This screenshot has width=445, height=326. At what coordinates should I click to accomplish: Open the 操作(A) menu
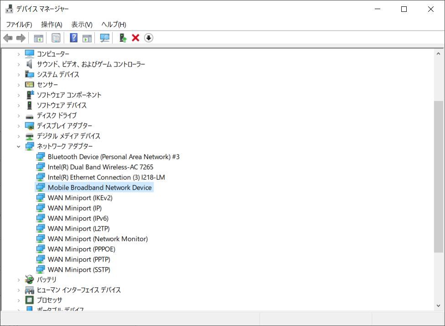(52, 24)
